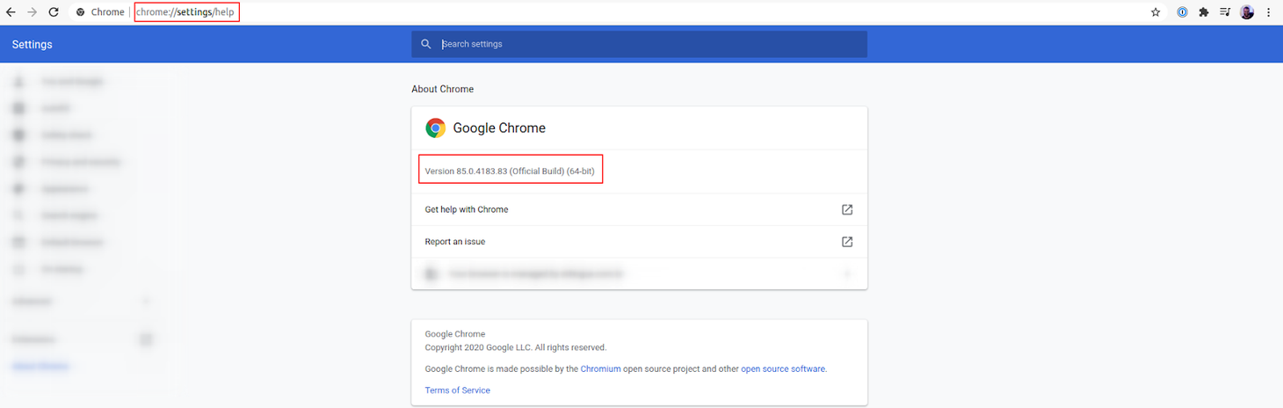Open the Terms of Service link
This screenshot has width=1283, height=408.
pyautogui.click(x=457, y=390)
